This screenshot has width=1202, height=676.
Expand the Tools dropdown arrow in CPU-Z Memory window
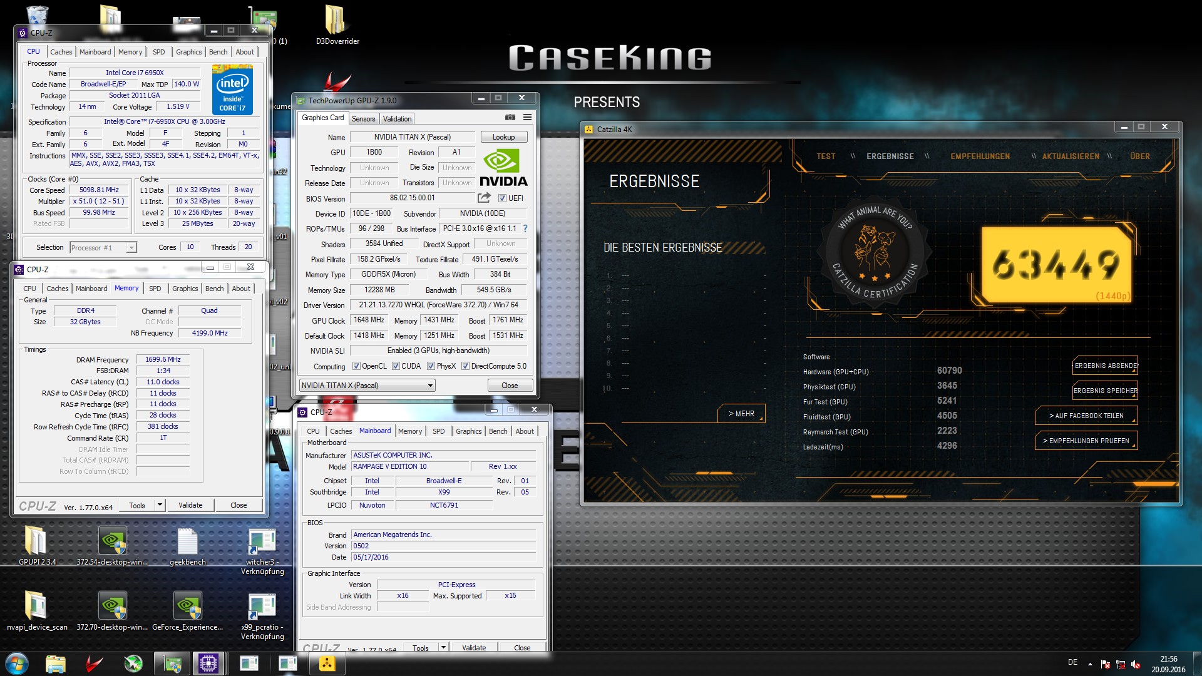(x=160, y=505)
